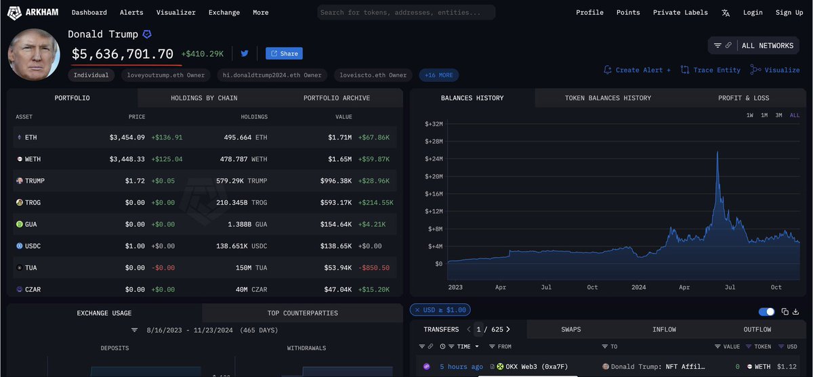Click the TROG token icon
Image resolution: width=813 pixels, height=377 pixels.
pos(19,202)
